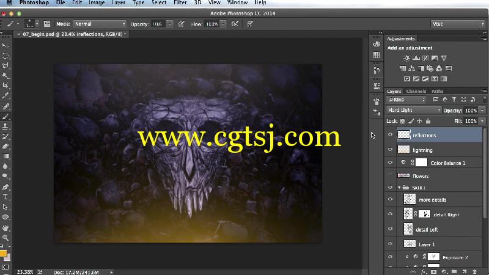Open the Layer menu

119,2
